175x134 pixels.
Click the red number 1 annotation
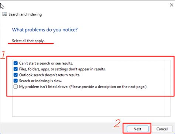coord(3,55)
